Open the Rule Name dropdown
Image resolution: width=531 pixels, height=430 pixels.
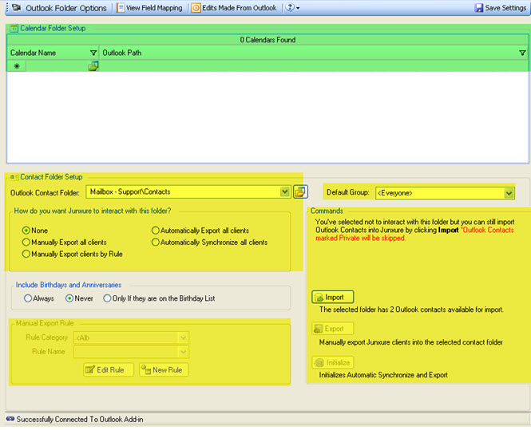(x=183, y=352)
